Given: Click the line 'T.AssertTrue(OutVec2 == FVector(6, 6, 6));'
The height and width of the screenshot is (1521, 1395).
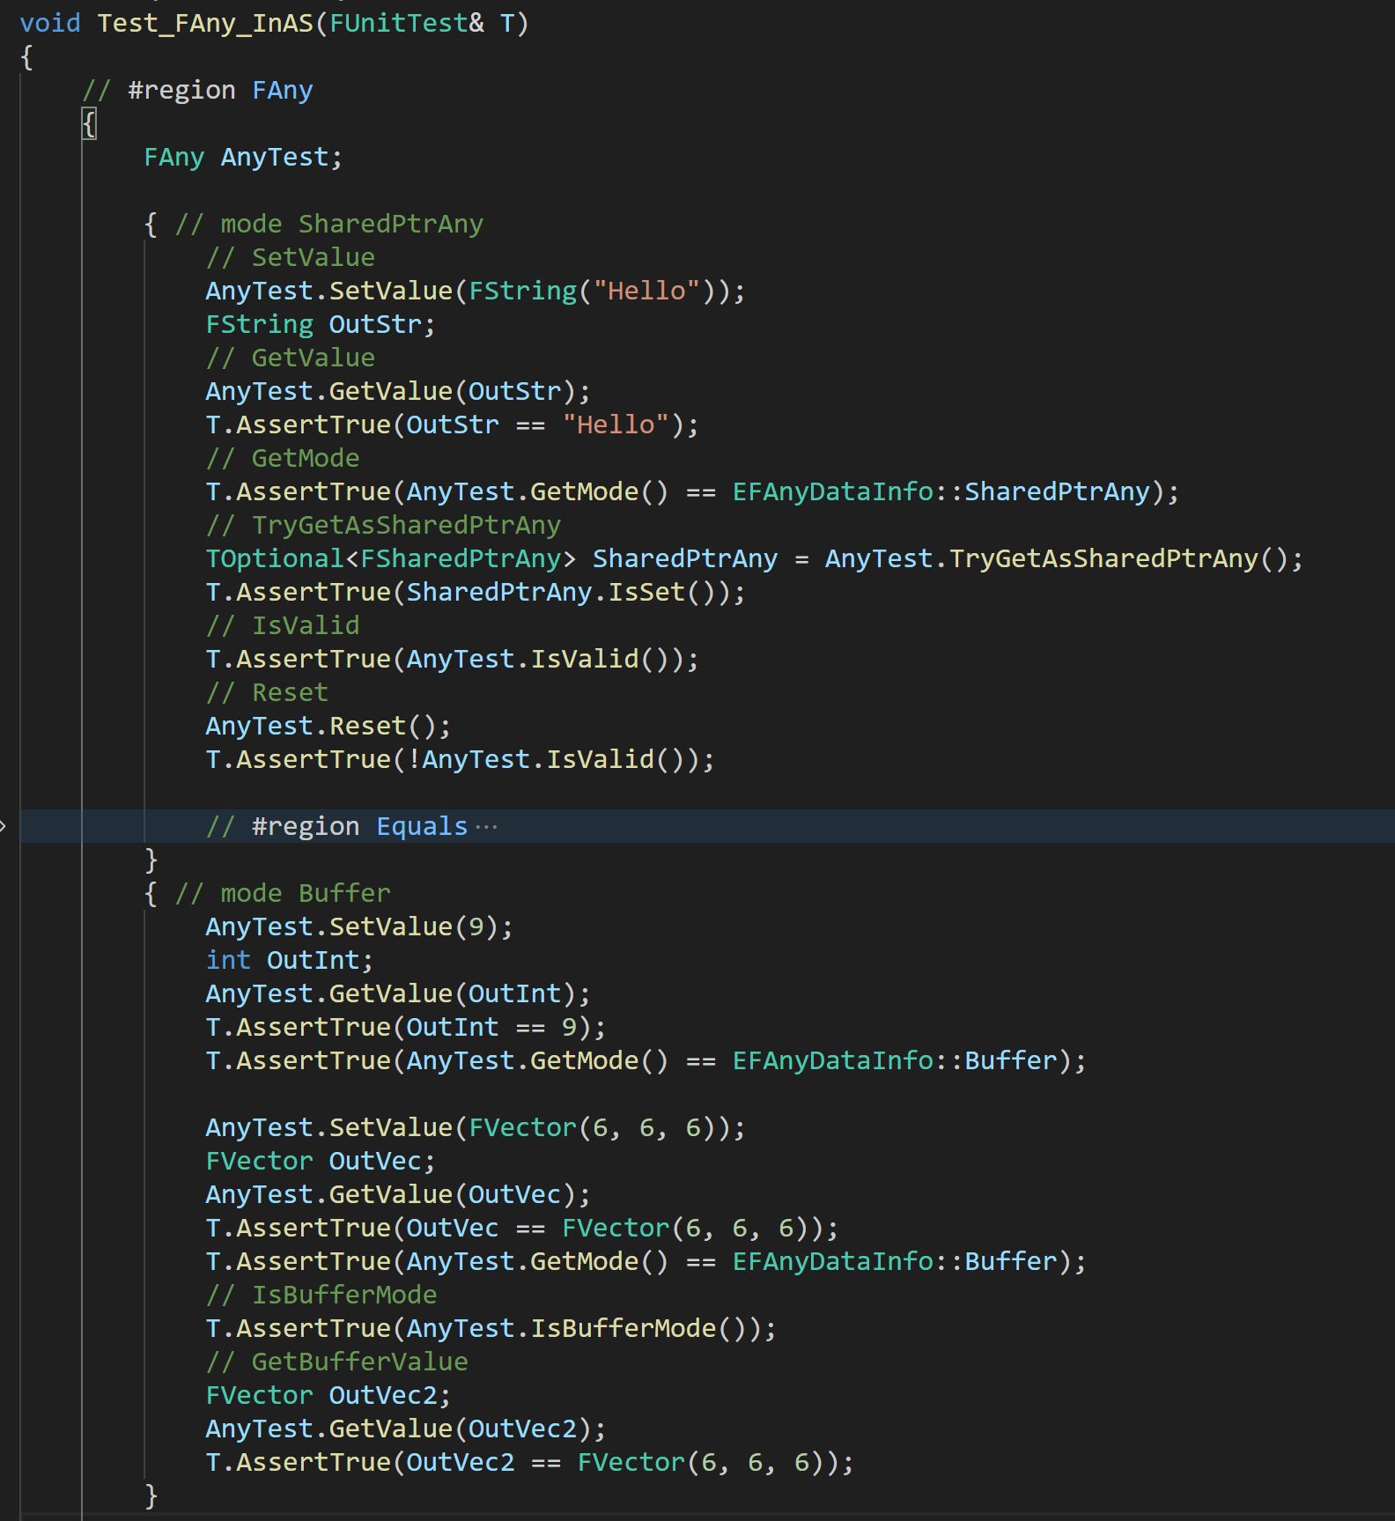Looking at the screenshot, I should [530, 1462].
